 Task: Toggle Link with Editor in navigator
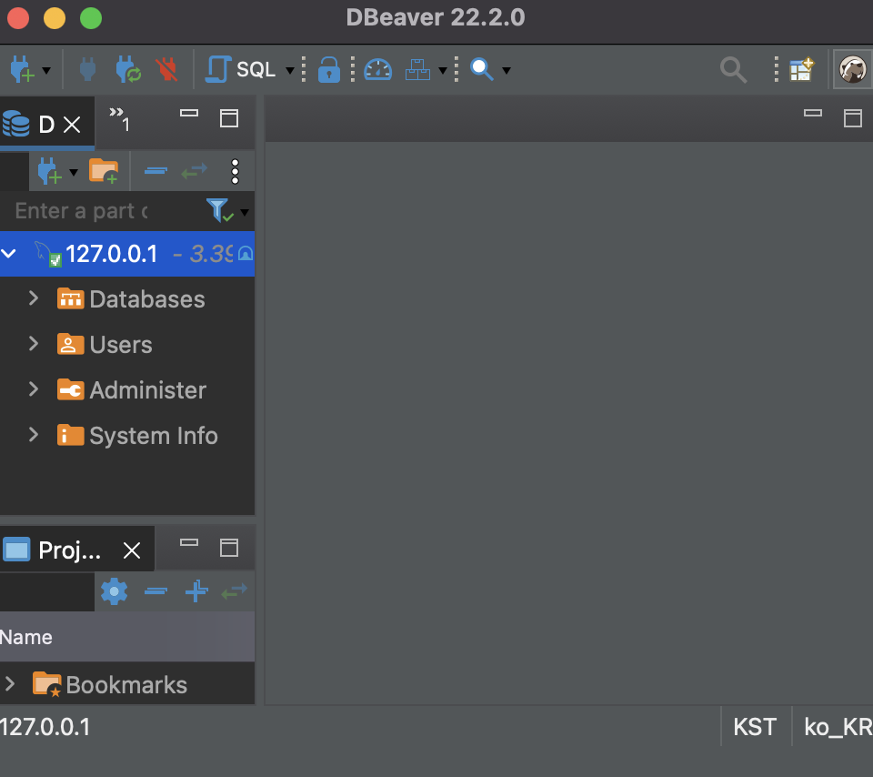click(x=195, y=171)
